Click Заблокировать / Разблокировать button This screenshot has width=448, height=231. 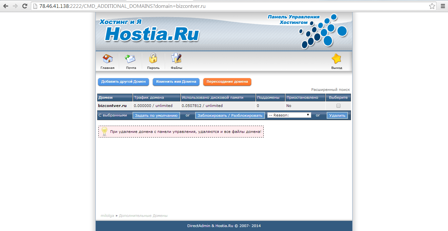(230, 115)
